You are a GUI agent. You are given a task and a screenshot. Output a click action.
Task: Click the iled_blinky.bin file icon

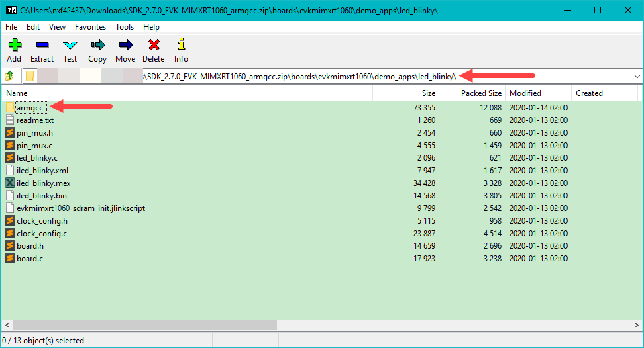[x=10, y=196]
